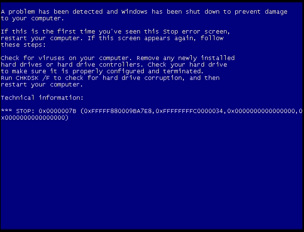Click the last 'restart your computer.' line
The image size is (304, 232).
tap(41, 85)
